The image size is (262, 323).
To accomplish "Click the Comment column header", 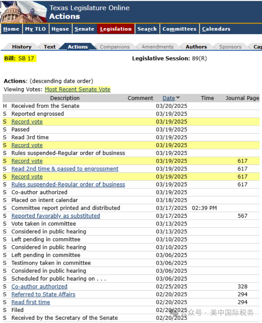I will coord(140,98).
